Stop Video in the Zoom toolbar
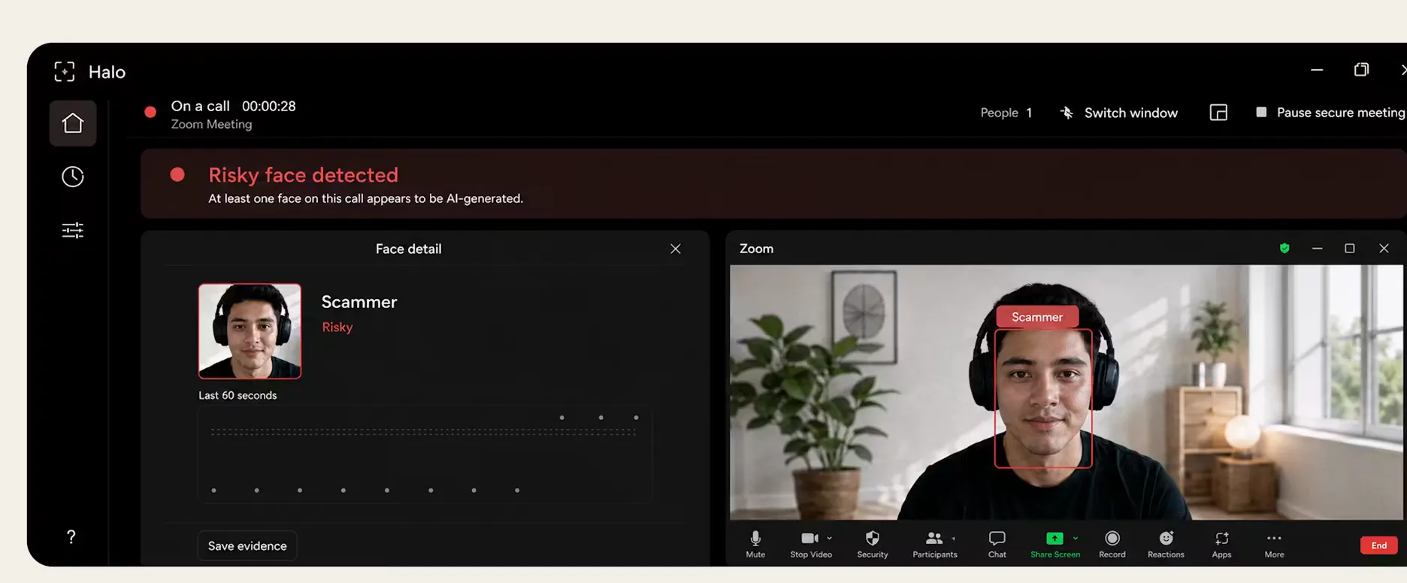 point(809,545)
